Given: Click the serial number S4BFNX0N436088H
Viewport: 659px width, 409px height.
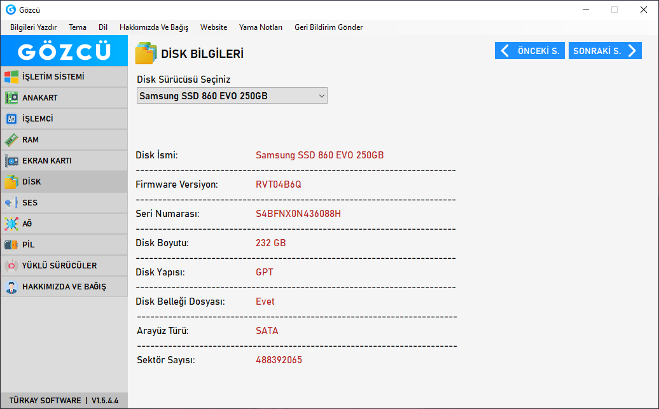Looking at the screenshot, I should click(298, 214).
